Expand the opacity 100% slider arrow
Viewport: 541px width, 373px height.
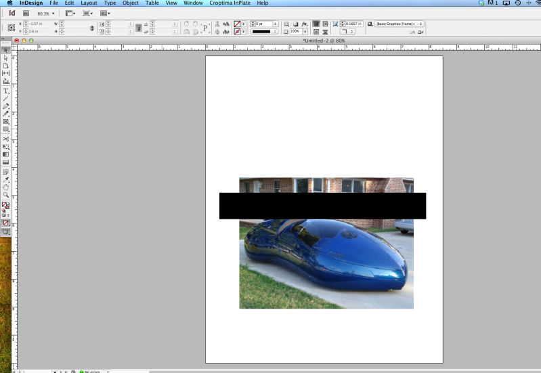pos(305,31)
